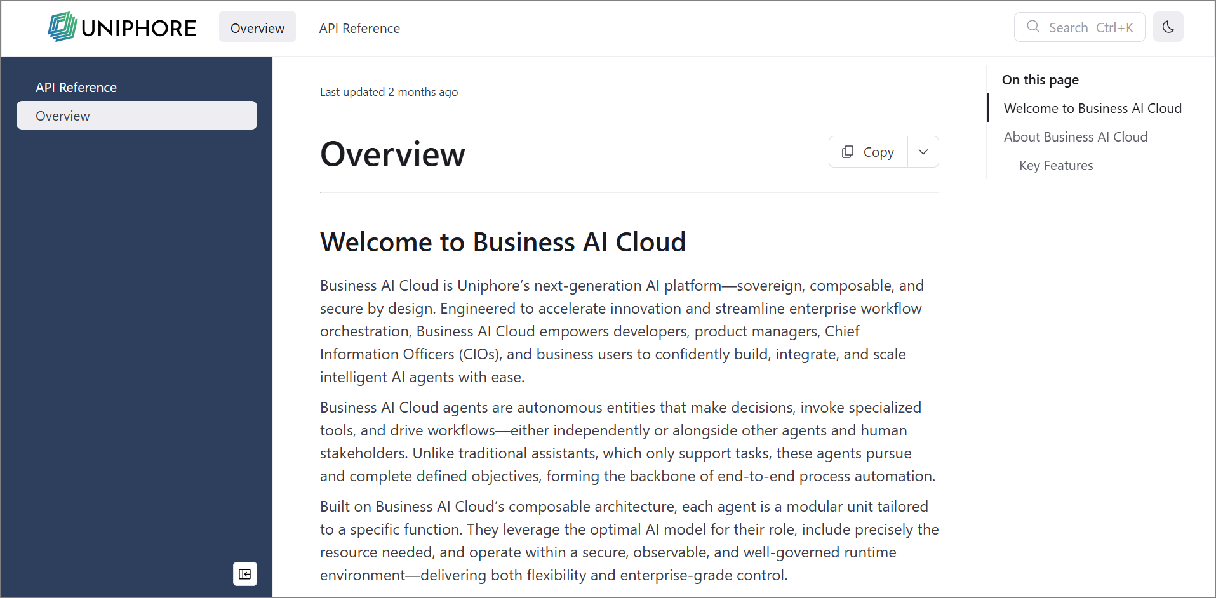
Task: Click the Overview page title
Action: [392, 154]
